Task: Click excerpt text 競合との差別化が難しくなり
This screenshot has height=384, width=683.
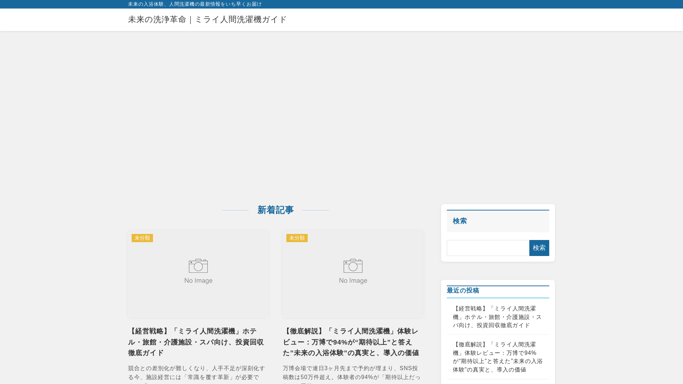Action: [x=196, y=375]
